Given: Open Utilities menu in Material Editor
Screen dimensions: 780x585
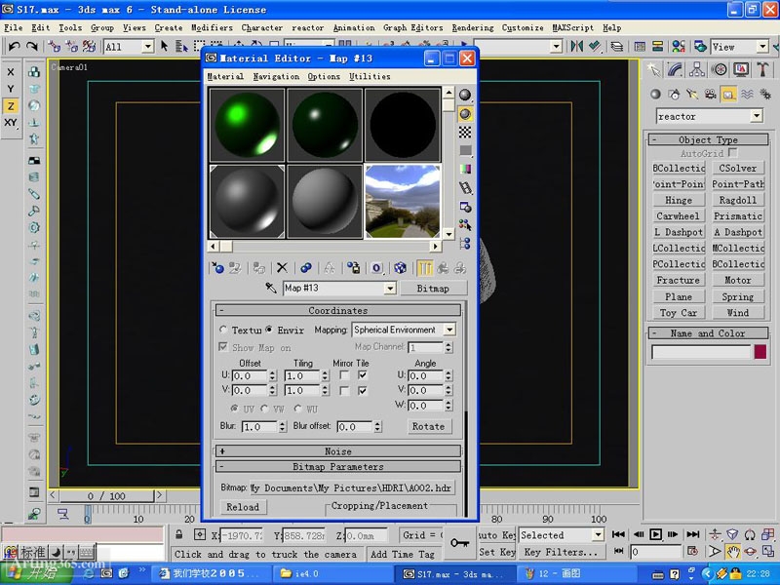Looking at the screenshot, I should click(370, 76).
